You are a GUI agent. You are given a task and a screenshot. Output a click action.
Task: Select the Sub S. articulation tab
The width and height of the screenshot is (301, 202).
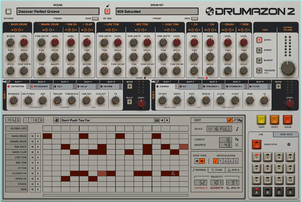[233, 170]
